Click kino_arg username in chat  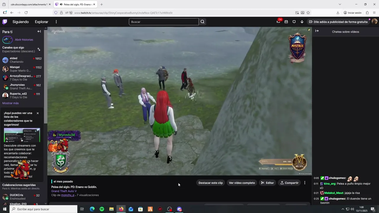point(330,184)
